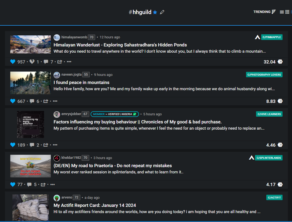Click Hive logo next to 32.04
Image resolution: width=292 pixels, height=222 pixels.
coord(280,62)
